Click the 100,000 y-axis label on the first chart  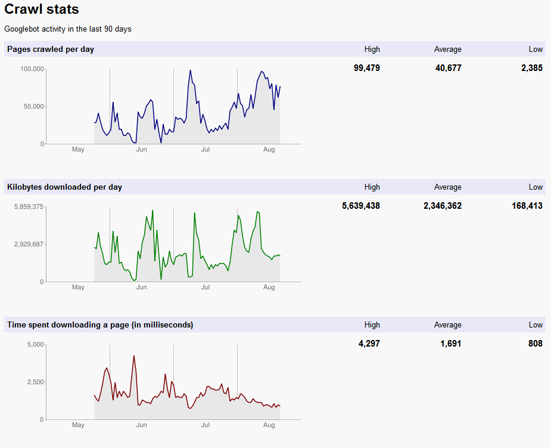tap(32, 69)
